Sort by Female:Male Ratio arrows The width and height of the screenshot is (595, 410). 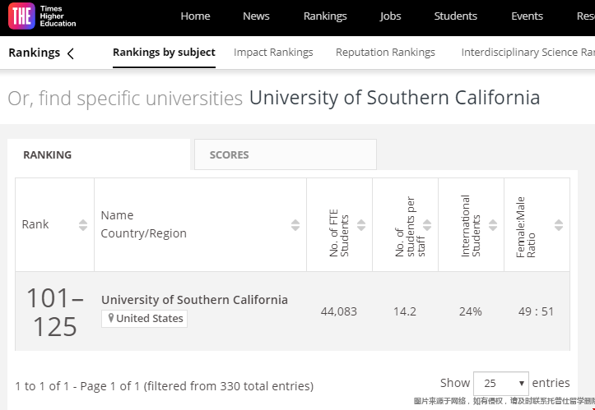(x=559, y=225)
